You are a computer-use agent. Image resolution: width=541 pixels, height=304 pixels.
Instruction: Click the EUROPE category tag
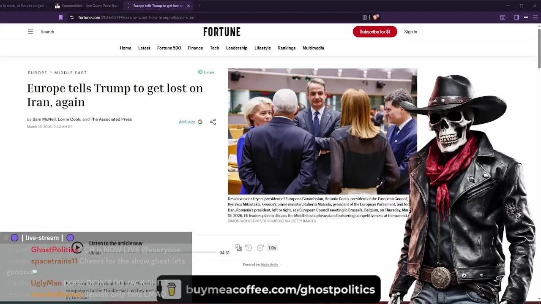click(38, 73)
